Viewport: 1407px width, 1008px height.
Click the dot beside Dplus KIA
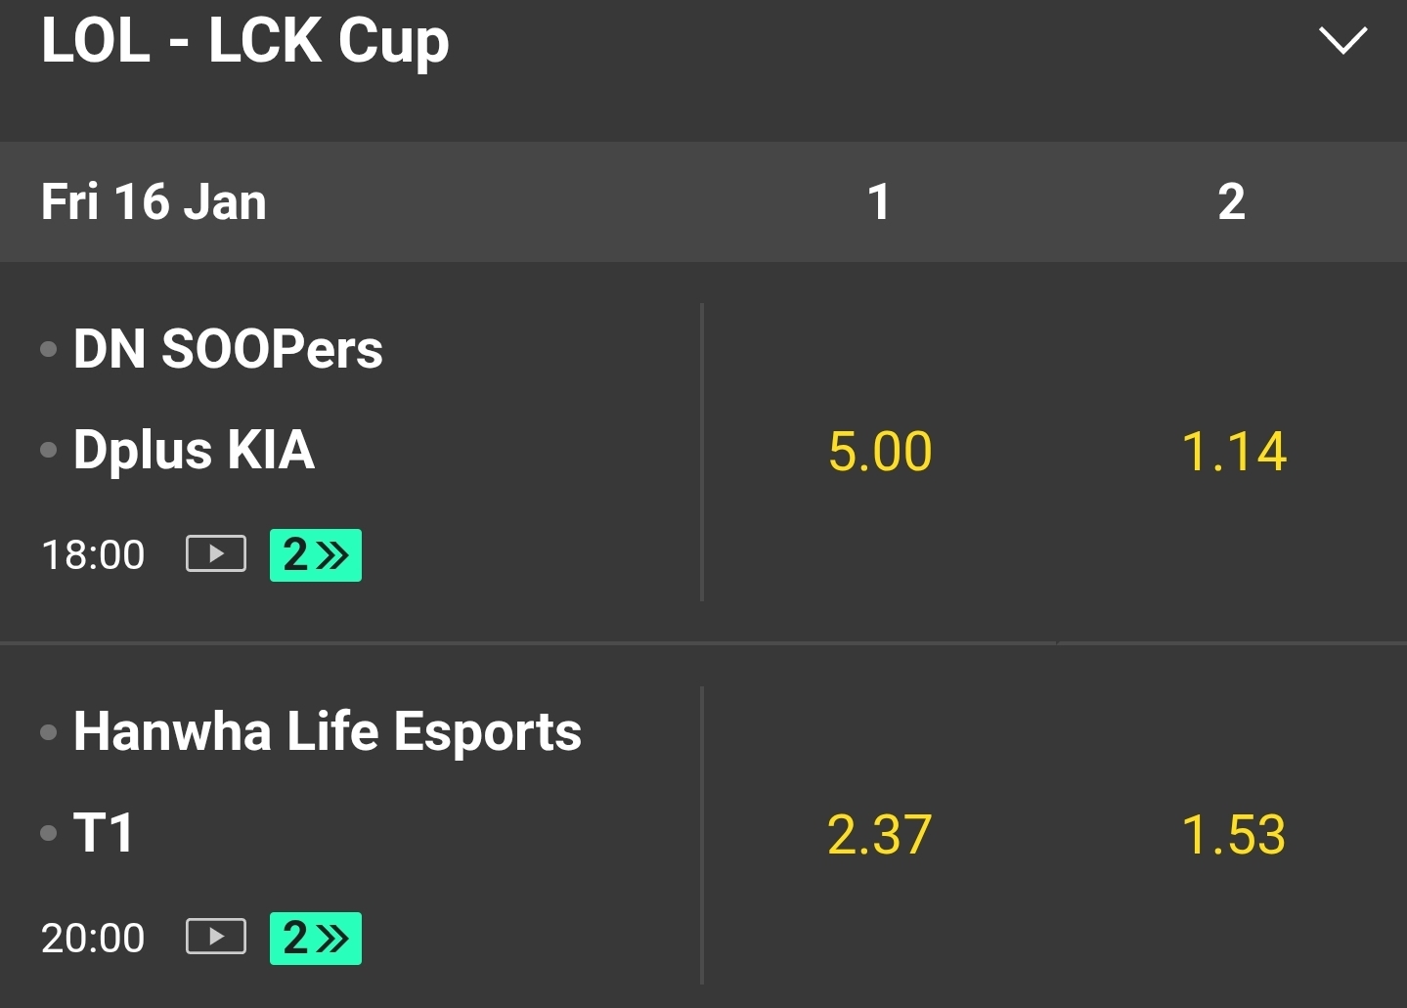pos(49,450)
